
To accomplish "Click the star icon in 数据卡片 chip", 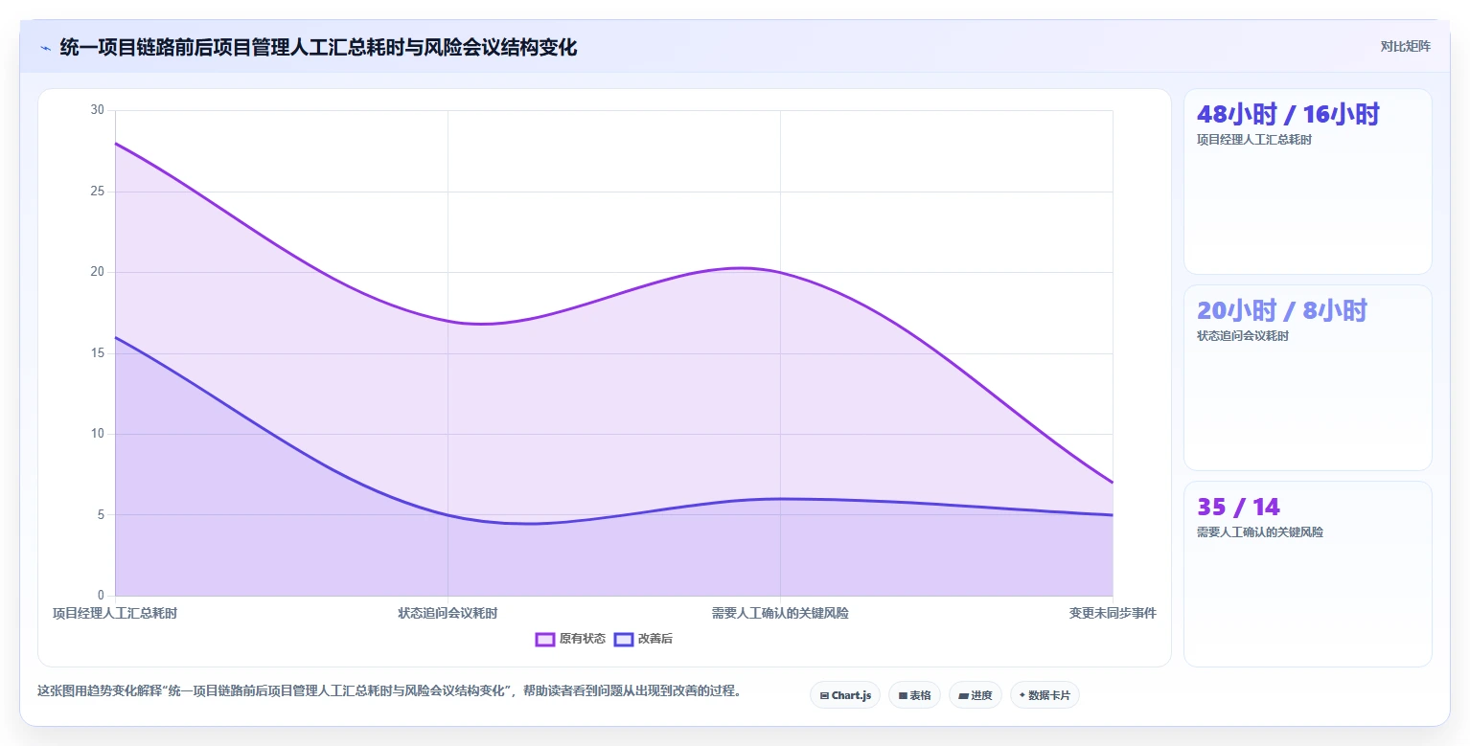I will 1022,695.
